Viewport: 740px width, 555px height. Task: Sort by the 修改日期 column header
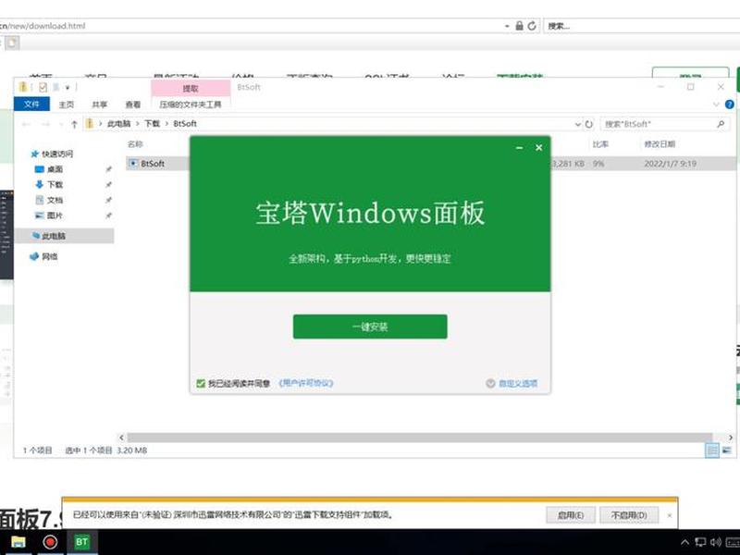(x=660, y=144)
